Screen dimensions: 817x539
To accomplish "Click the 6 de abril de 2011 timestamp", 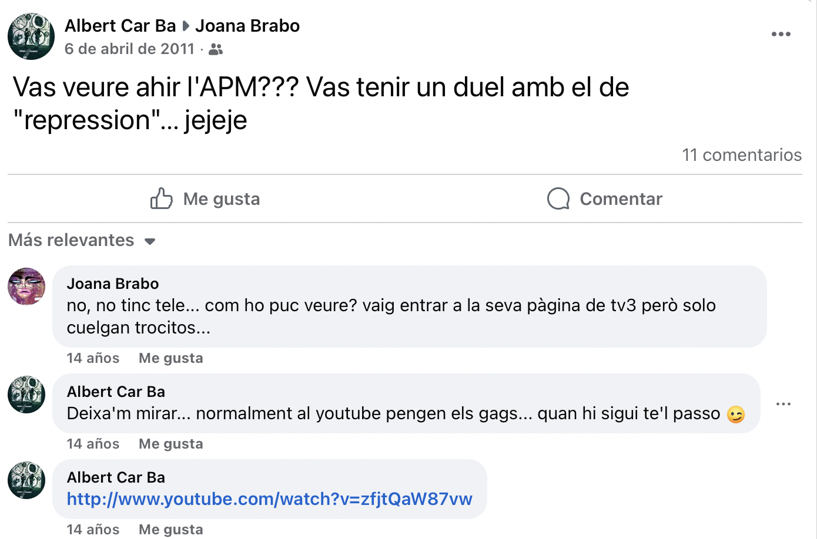I will 129,49.
